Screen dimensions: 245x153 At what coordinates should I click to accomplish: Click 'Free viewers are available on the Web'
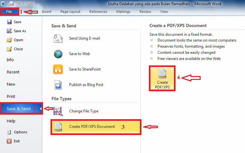[x=189, y=59]
